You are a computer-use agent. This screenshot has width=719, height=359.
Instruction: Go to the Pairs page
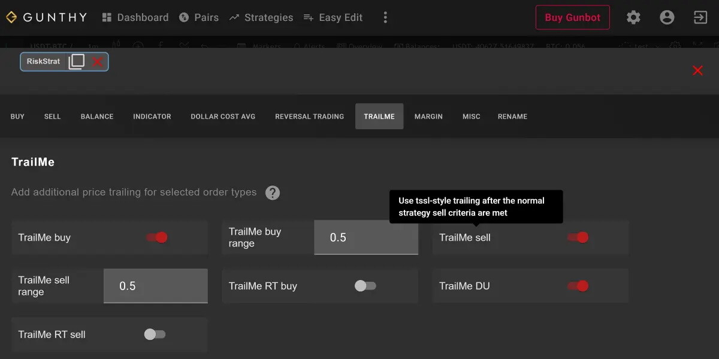click(x=199, y=17)
